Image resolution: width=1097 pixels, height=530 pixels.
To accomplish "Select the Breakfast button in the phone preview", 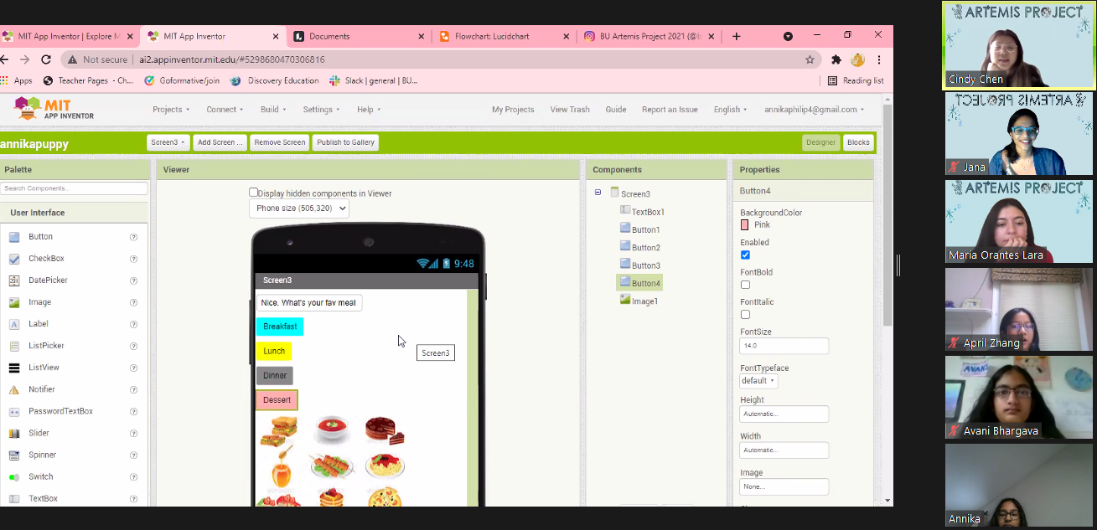I will coord(280,327).
